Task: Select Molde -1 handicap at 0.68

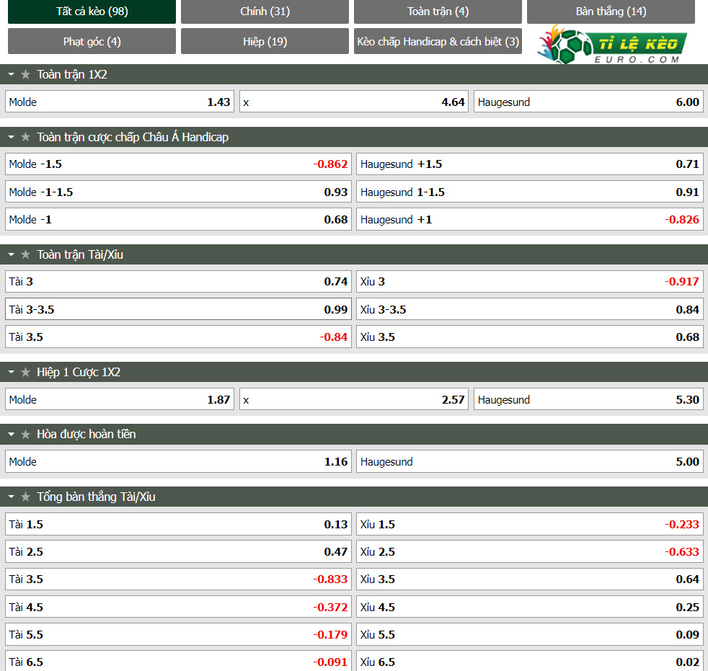Action: (x=178, y=219)
